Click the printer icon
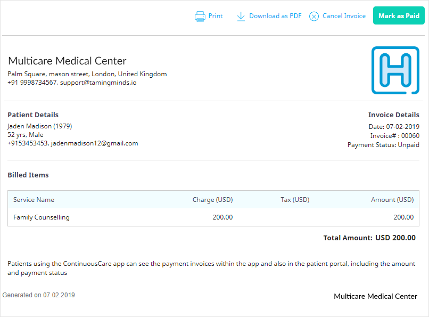The width and height of the screenshot is (429, 317). [x=200, y=17]
